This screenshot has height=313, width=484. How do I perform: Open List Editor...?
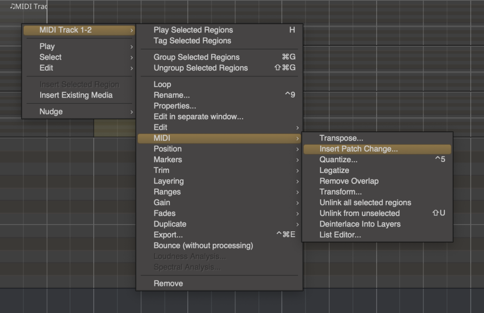coord(377,235)
